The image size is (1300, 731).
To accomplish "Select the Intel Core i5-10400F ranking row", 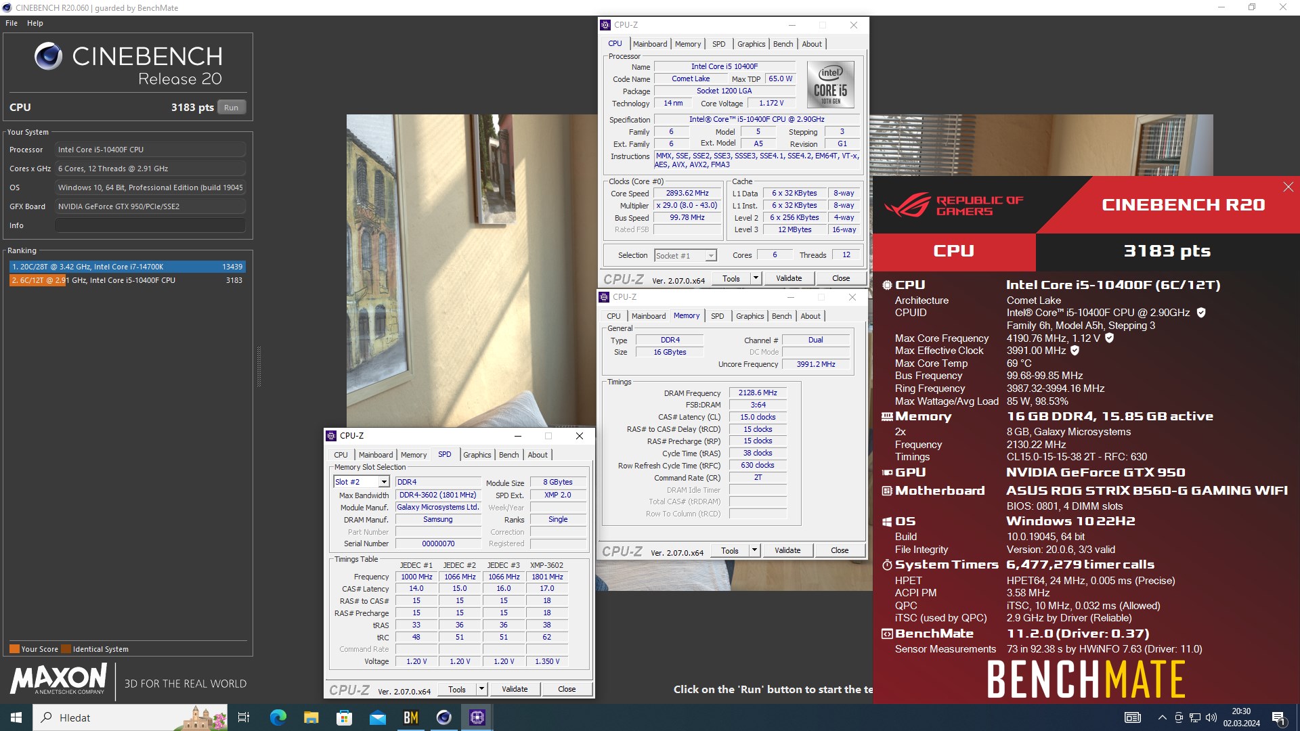I will [x=127, y=280].
